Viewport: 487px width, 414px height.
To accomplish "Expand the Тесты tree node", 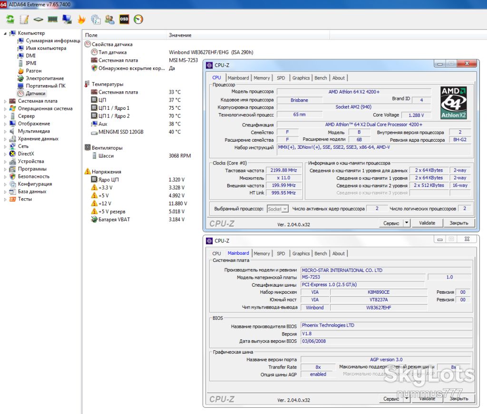I will point(5,199).
